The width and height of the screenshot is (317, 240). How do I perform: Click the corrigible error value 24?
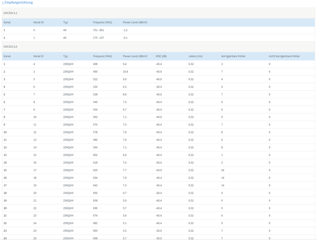(x=222, y=170)
